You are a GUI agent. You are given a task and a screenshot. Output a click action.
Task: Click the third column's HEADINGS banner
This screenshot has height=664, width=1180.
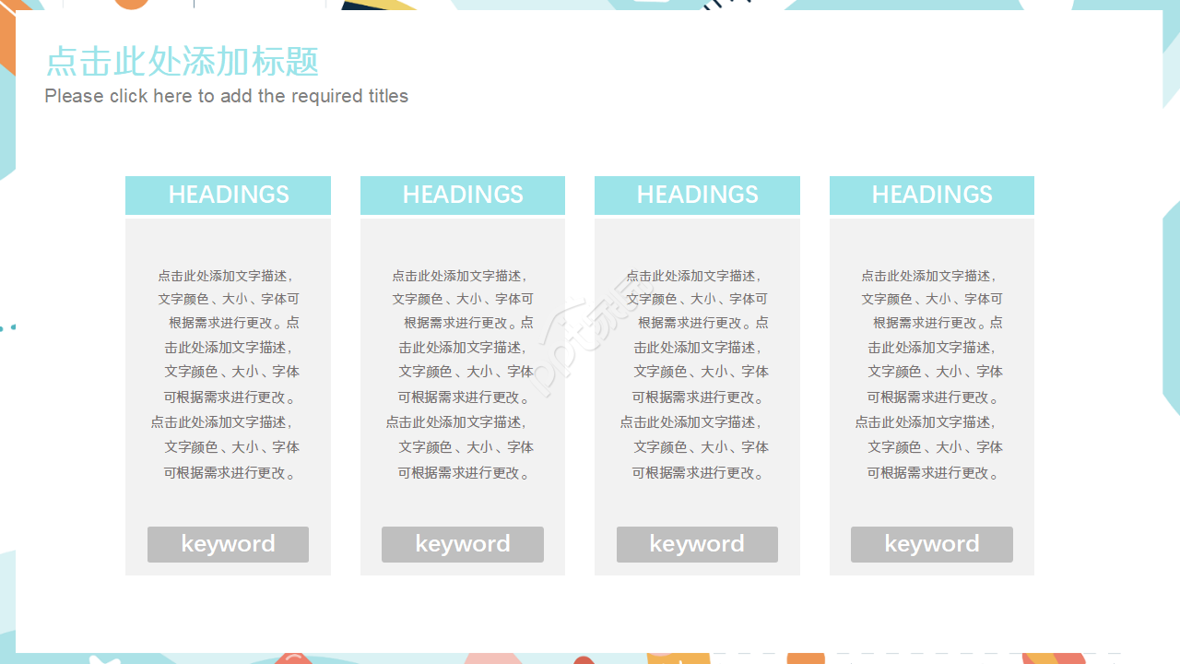point(697,195)
